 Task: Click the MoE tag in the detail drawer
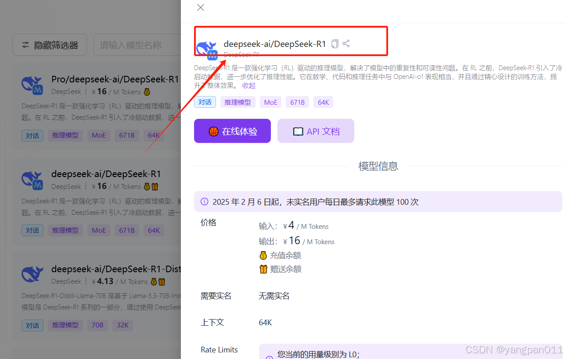tap(270, 102)
